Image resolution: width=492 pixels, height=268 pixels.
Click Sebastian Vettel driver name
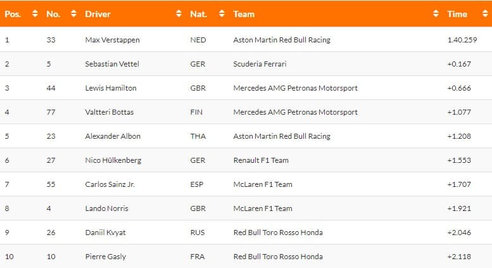point(112,64)
